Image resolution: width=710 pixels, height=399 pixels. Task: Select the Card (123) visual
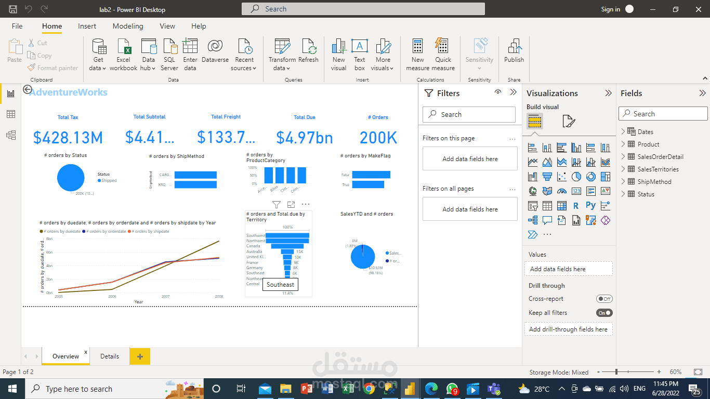[x=576, y=191]
